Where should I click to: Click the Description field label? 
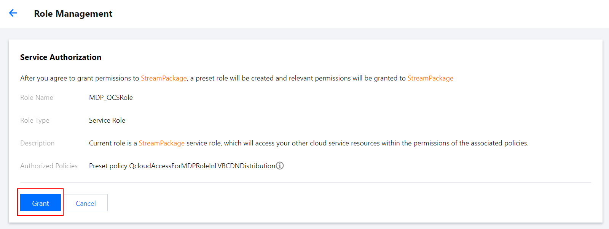point(37,143)
